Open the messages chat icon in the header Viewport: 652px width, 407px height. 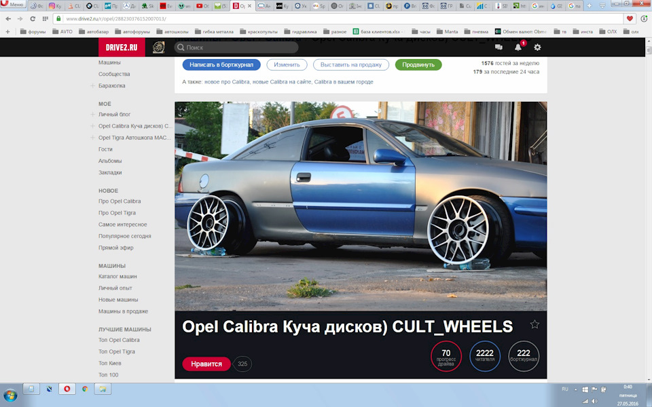[499, 47]
